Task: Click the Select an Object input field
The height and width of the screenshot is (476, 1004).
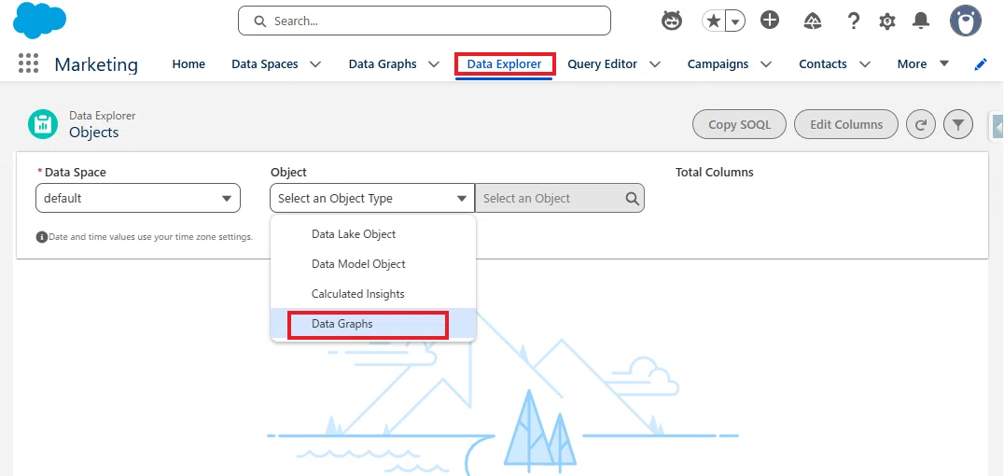Action: 560,198
